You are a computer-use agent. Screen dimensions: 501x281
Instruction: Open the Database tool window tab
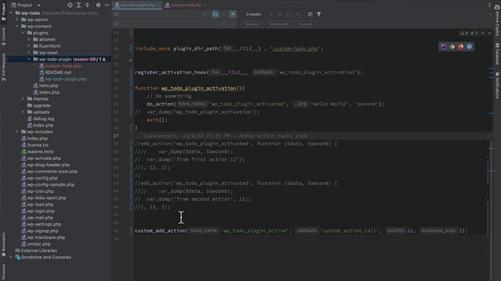[497, 54]
